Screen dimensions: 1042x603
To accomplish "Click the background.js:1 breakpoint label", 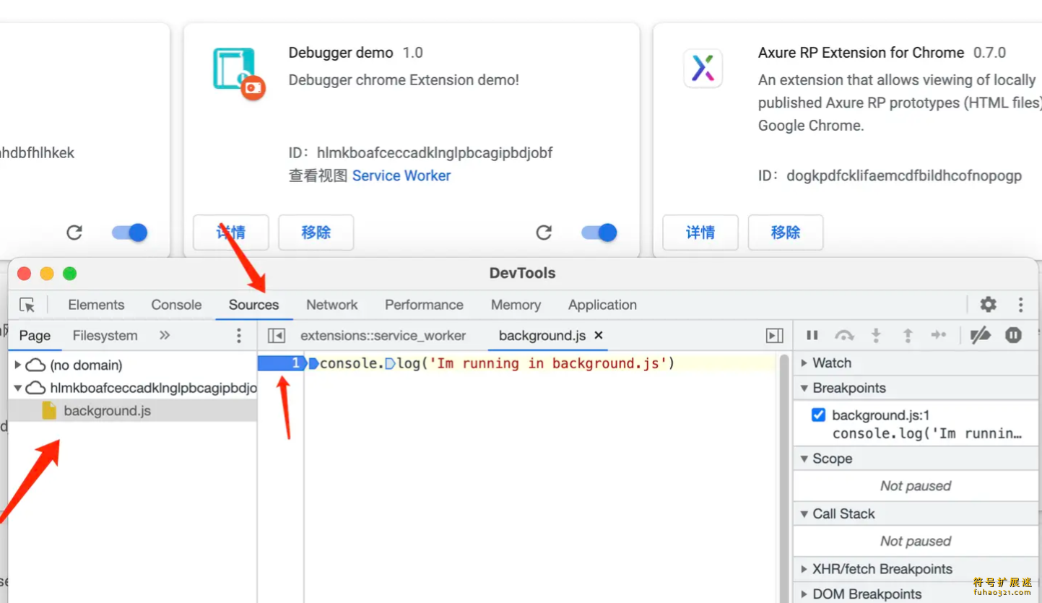I will [881, 415].
